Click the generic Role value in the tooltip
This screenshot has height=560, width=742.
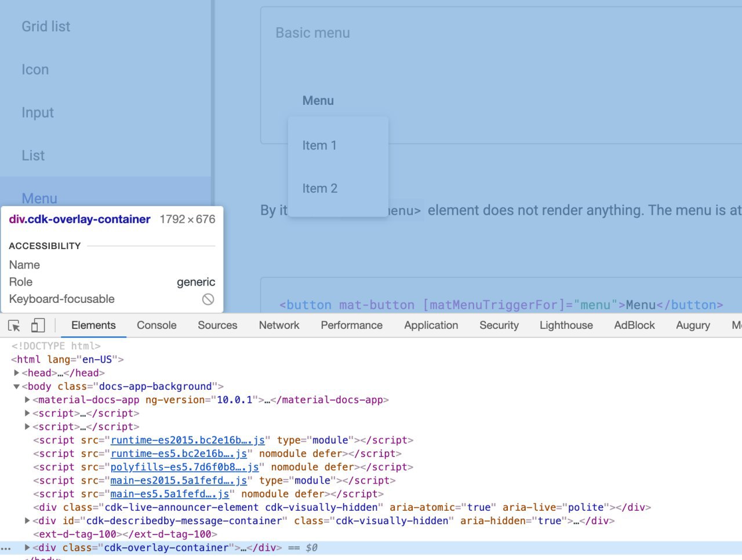click(196, 282)
